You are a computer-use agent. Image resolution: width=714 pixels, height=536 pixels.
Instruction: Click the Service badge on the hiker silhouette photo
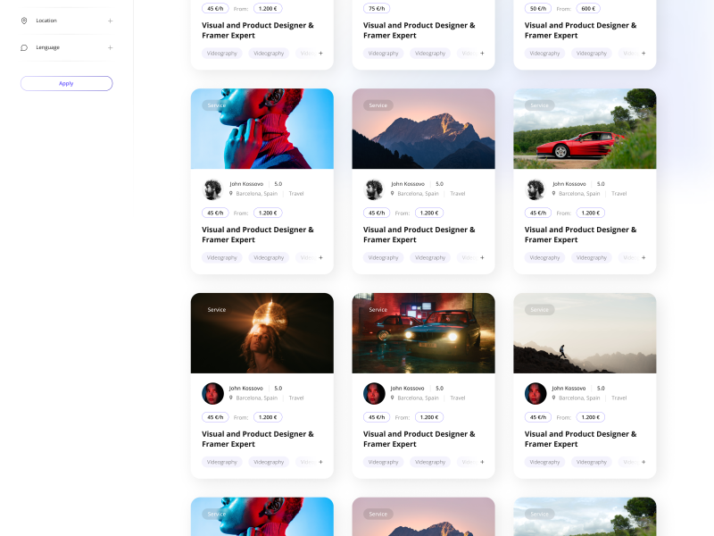click(540, 309)
